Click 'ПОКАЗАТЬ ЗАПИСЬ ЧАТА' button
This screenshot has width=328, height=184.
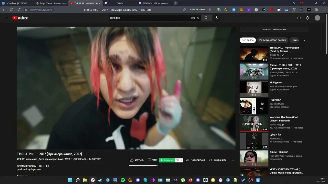(x=274, y=29)
